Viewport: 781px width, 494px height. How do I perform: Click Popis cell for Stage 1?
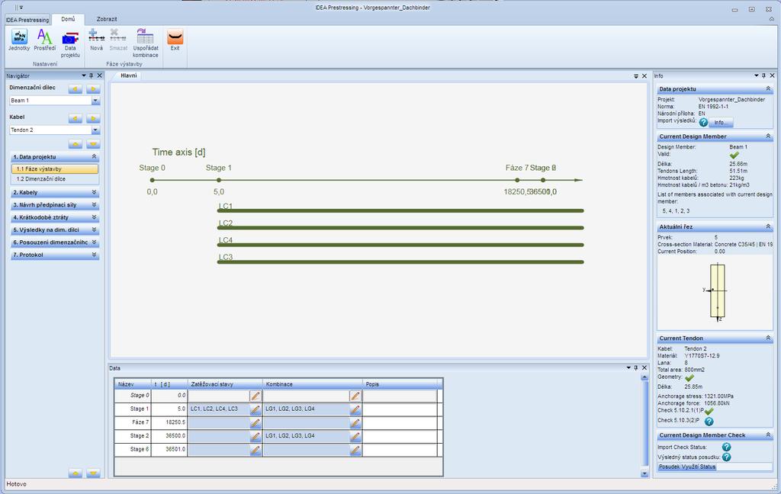(400, 409)
